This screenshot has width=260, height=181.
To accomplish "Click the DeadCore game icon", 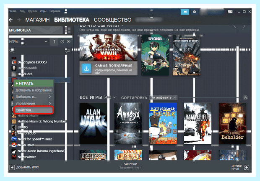I will pos(14,74).
